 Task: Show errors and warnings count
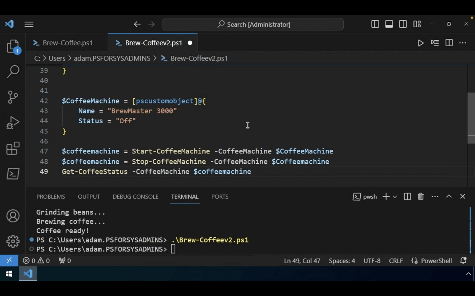click(36, 260)
